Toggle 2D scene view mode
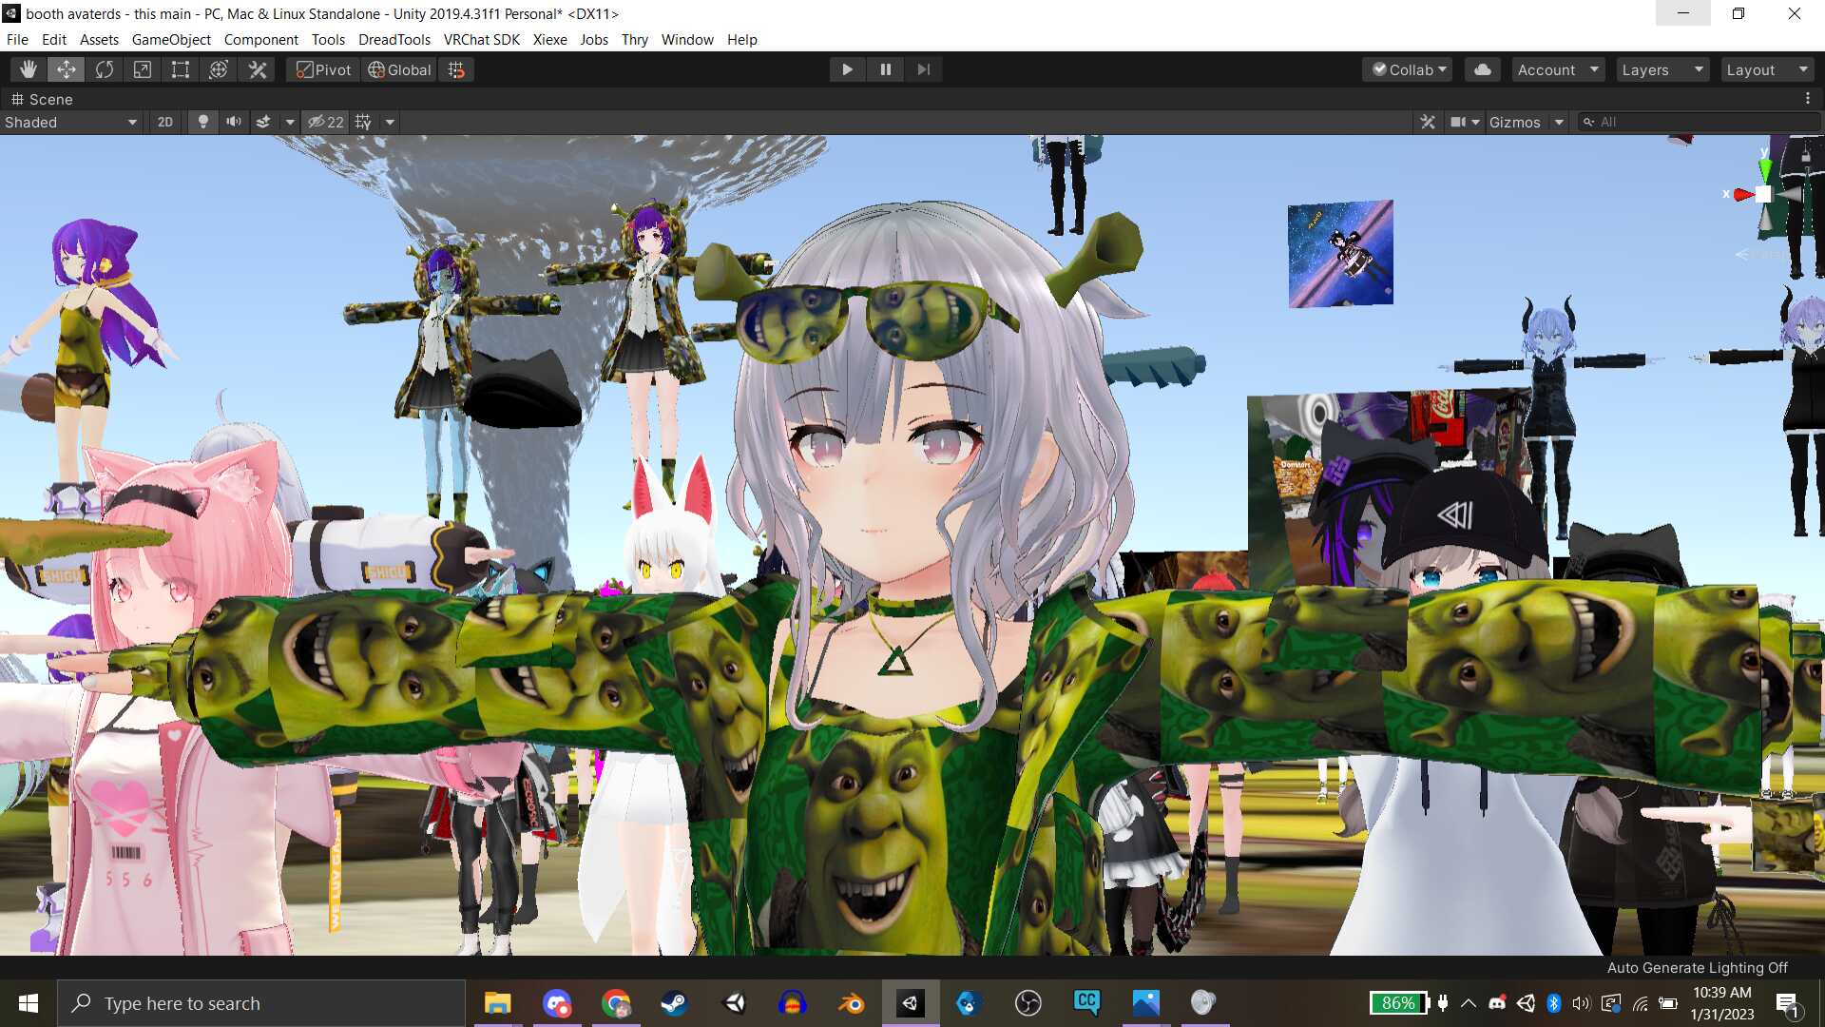The image size is (1825, 1027). [x=165, y=122]
